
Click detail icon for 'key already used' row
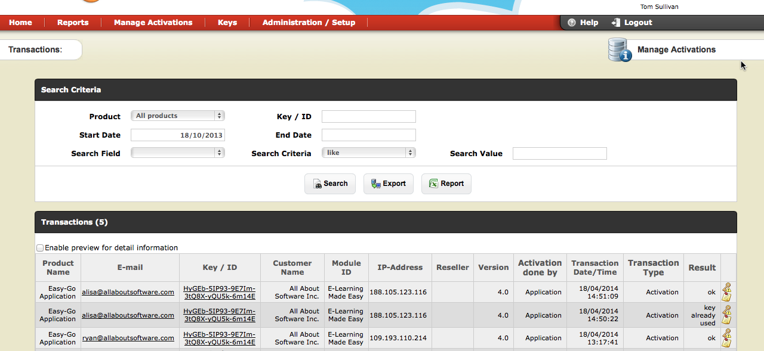[726, 315]
